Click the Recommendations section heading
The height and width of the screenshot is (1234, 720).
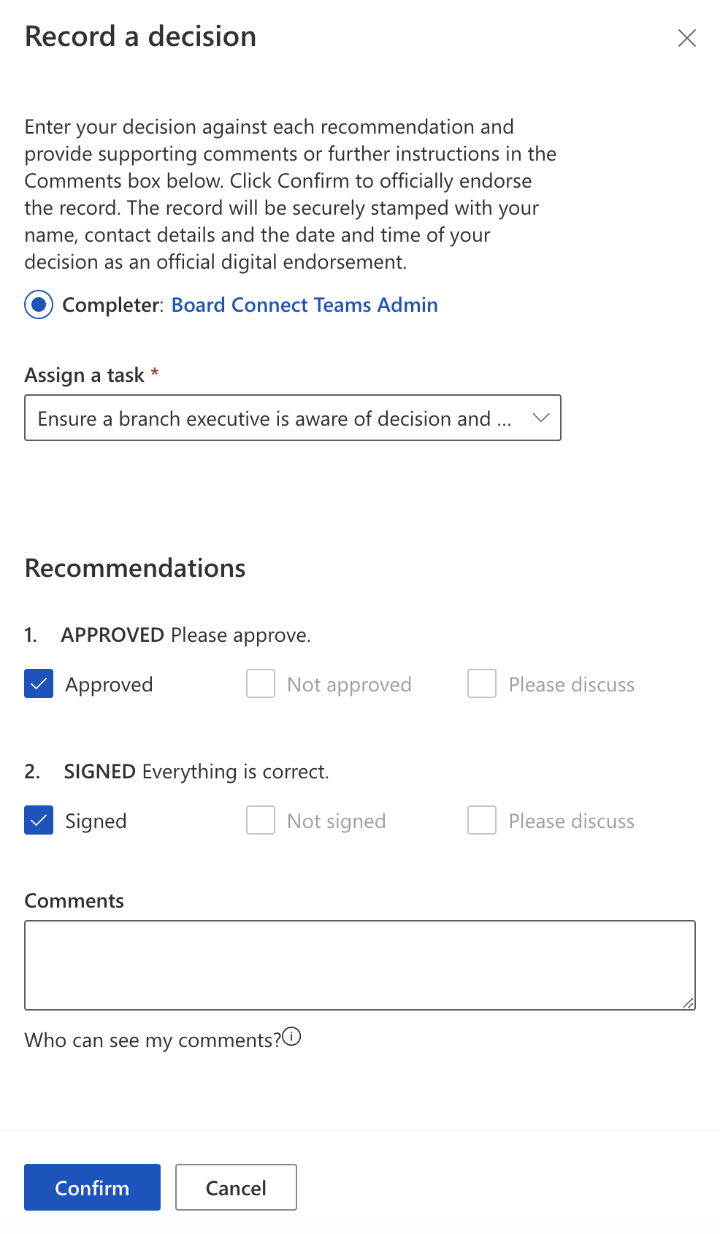(135, 568)
